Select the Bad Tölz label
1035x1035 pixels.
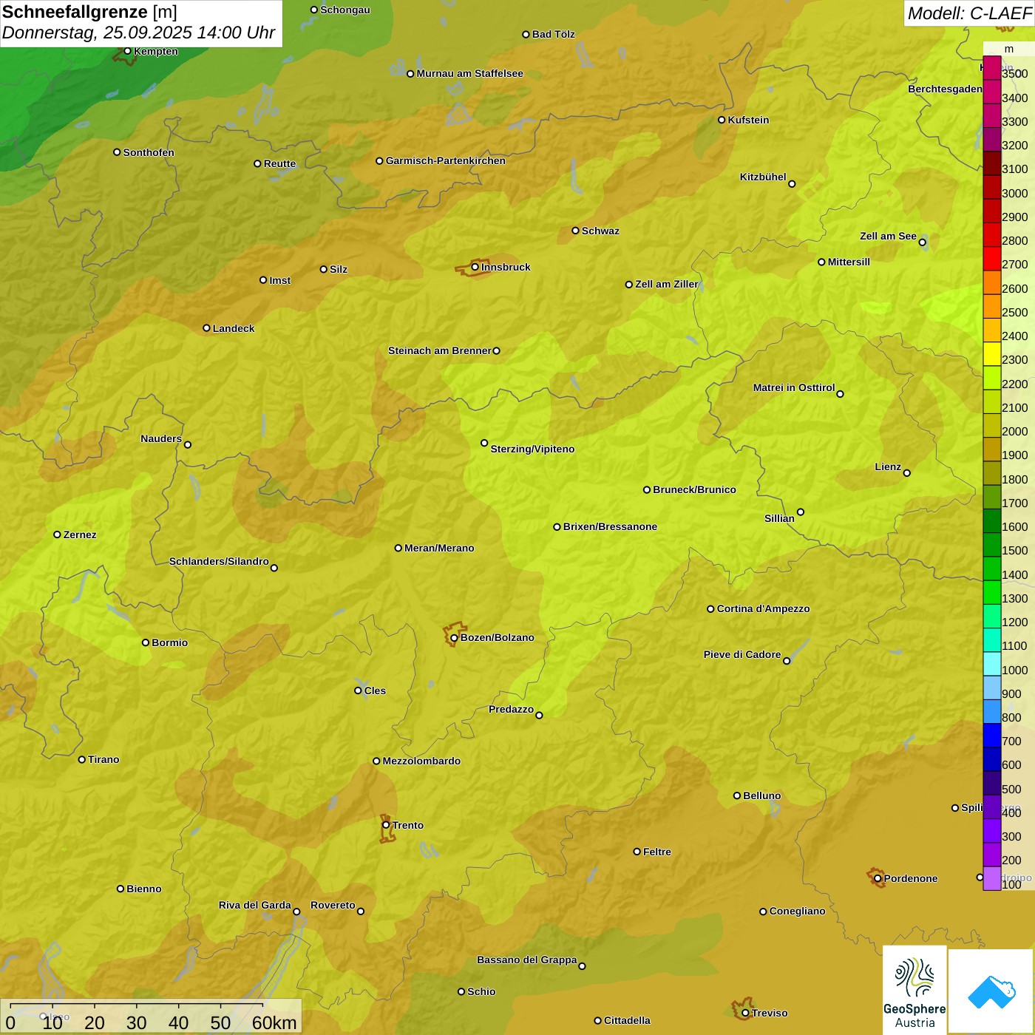(x=553, y=34)
